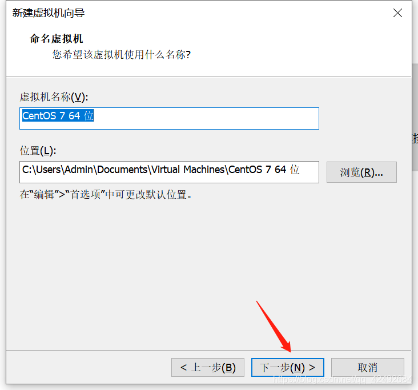The height and width of the screenshot is (390, 418).
Task: Click the virtual machine name input field
Action: [x=169, y=118]
